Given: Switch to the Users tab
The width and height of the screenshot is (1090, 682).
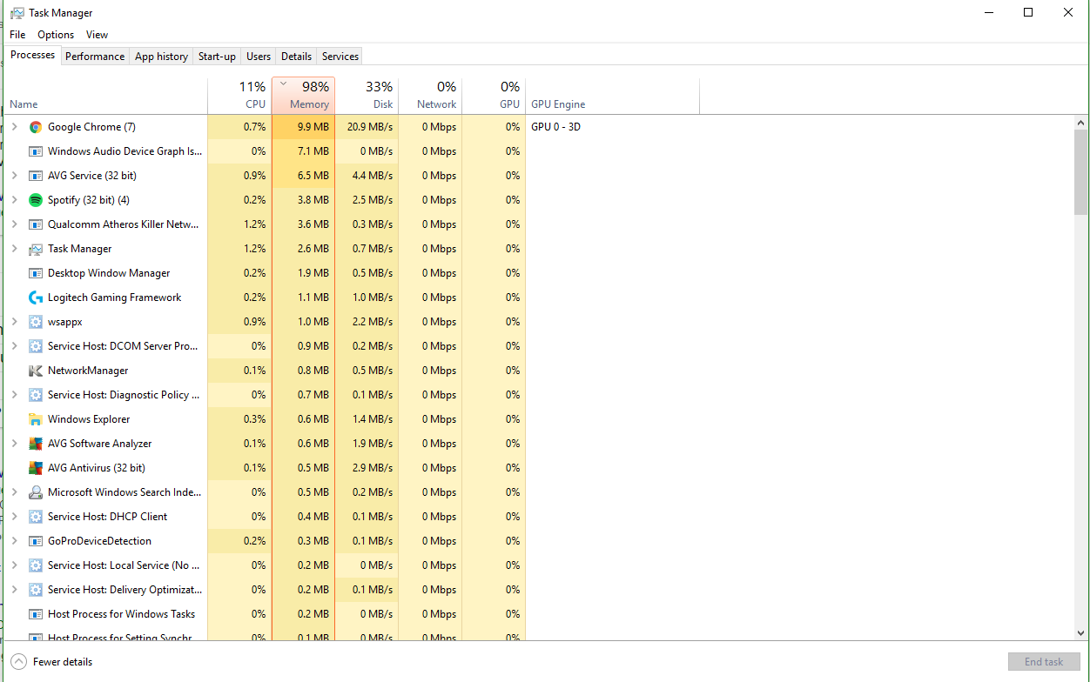Looking at the screenshot, I should 259,57.
